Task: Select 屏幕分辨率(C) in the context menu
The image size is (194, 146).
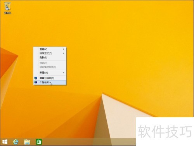Action: pos(50,78)
